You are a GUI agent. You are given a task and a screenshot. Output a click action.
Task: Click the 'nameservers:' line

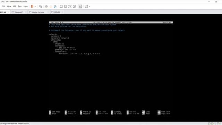(61, 52)
